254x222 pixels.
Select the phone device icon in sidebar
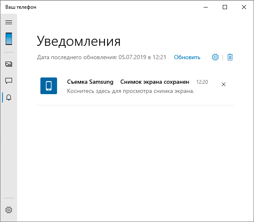coord(8,39)
